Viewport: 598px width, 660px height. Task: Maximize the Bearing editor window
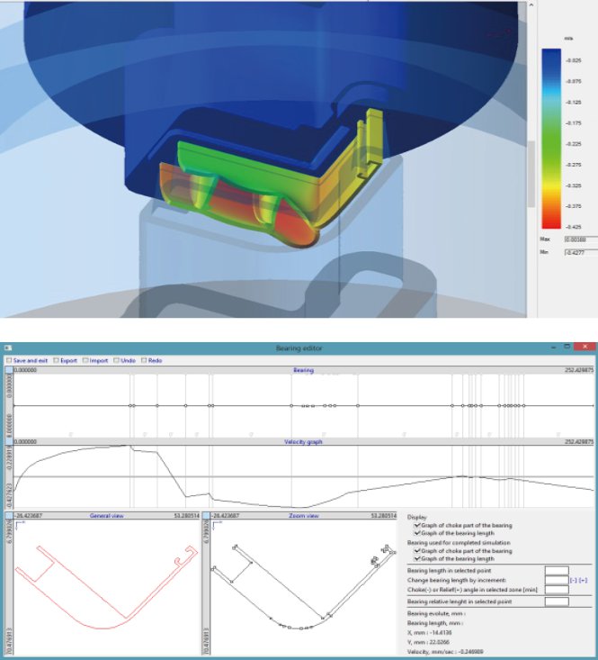pyautogui.click(x=566, y=348)
